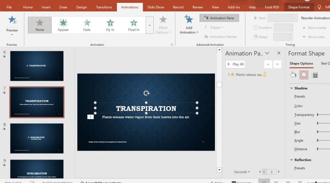
Task: Switch to Shape Options tab
Action: pyautogui.click(x=301, y=63)
